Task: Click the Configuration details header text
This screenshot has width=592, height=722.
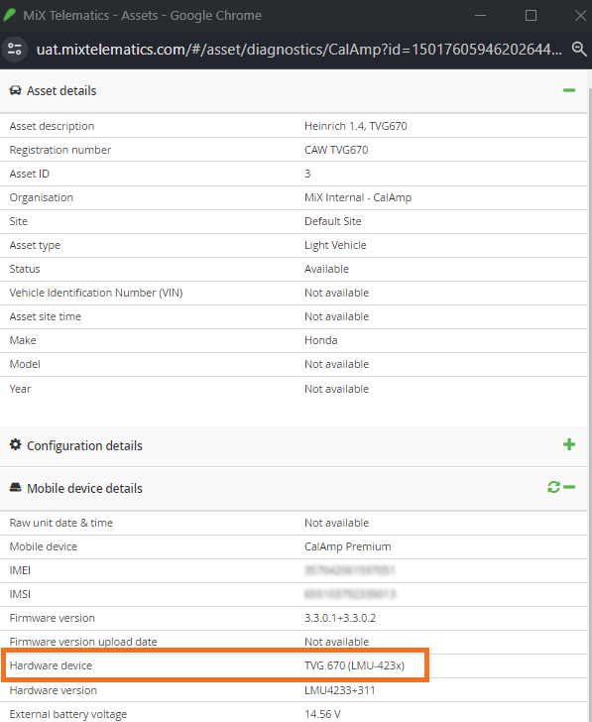Action: [x=84, y=445]
